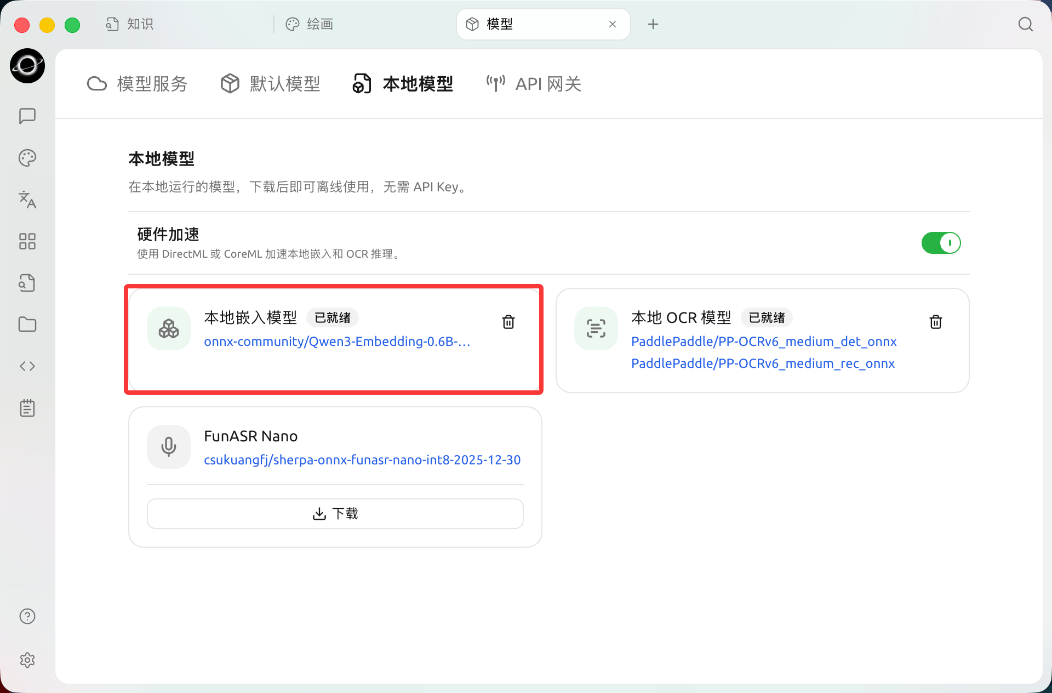
Task: Delete the local embedding model
Action: click(508, 322)
